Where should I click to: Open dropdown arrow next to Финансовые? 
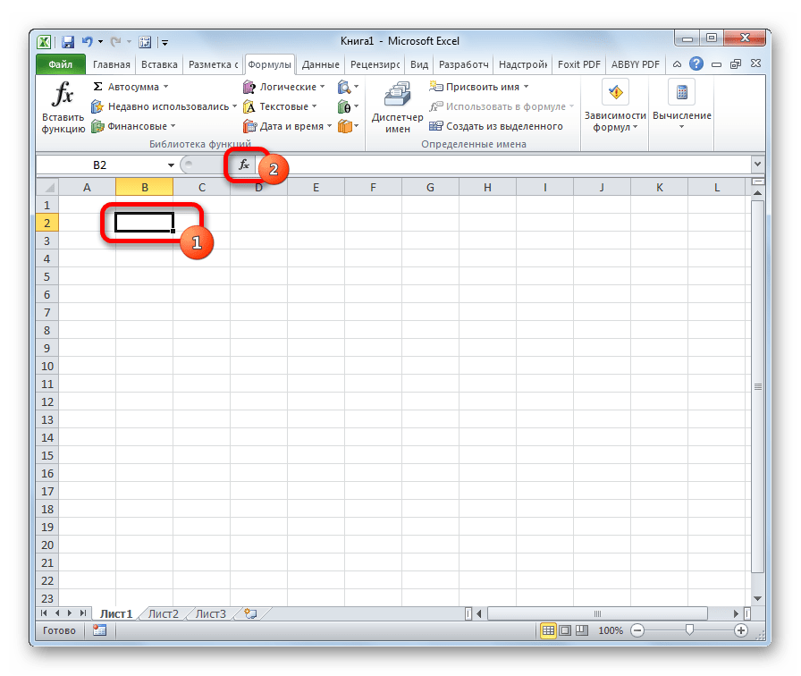click(x=173, y=126)
